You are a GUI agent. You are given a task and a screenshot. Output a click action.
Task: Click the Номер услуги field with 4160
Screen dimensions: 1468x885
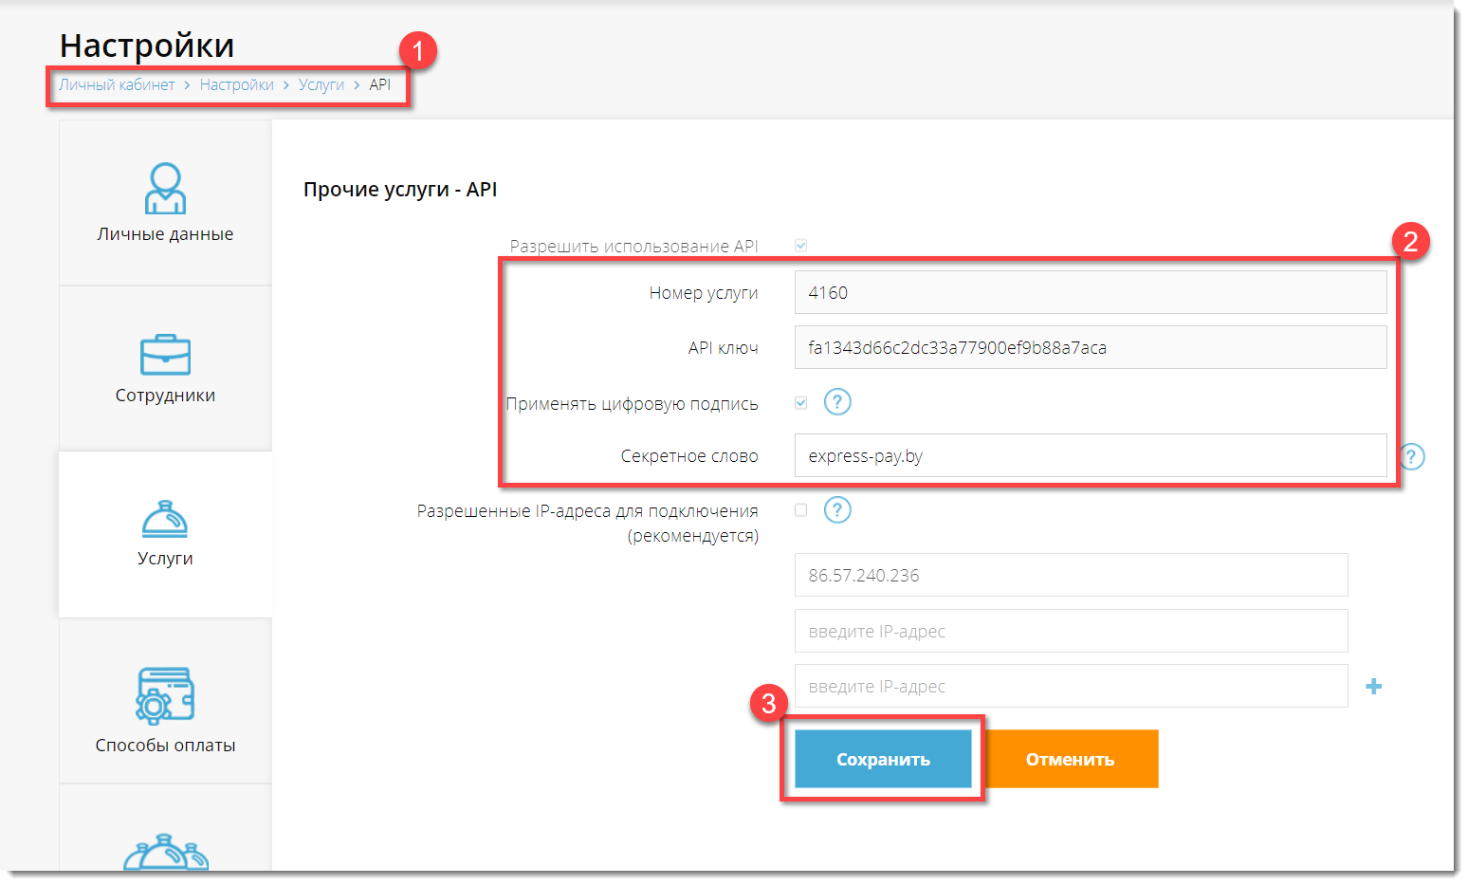1091,292
